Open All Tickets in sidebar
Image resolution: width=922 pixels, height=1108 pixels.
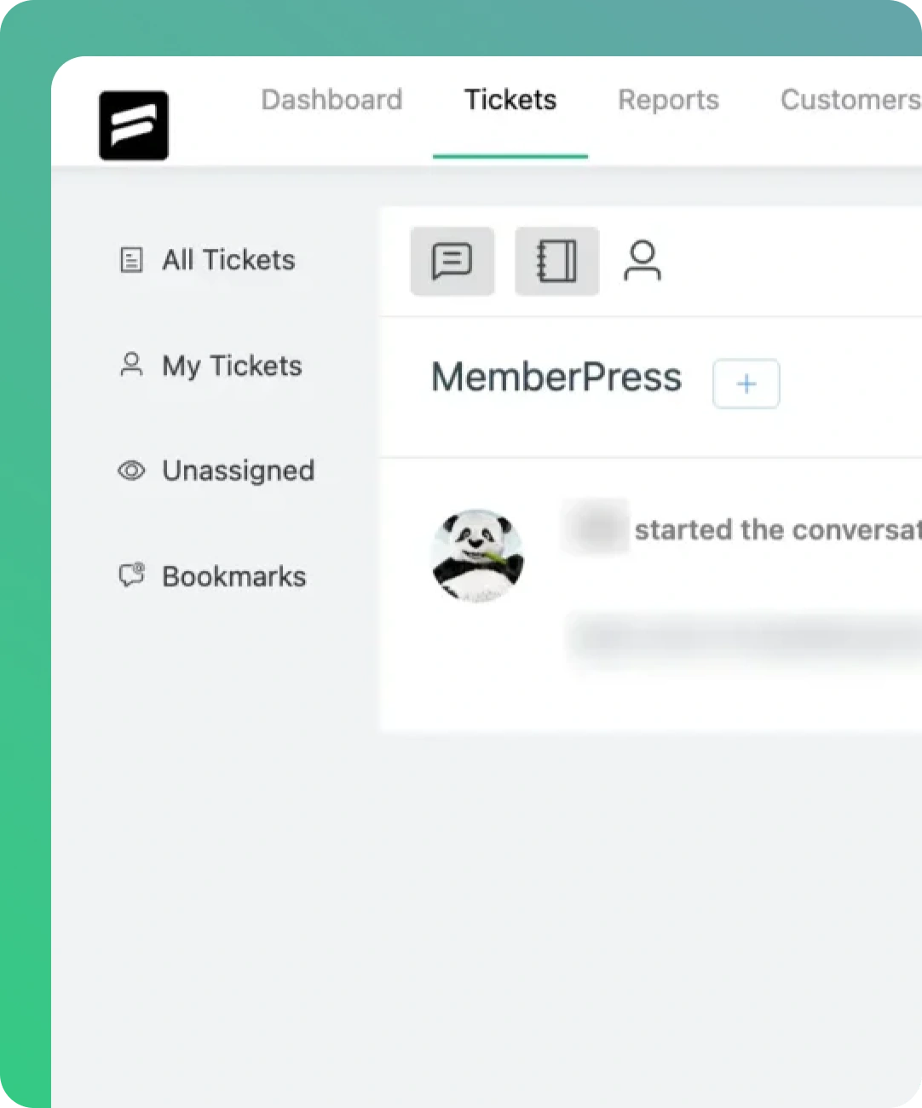[228, 260]
